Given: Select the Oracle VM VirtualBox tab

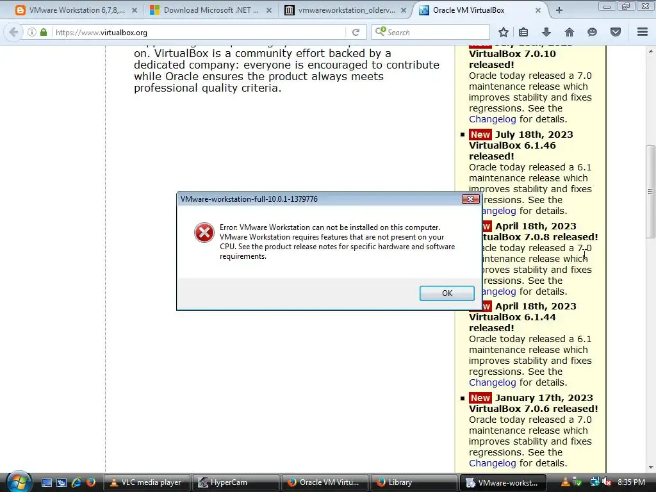Looking at the screenshot, I should 468,10.
